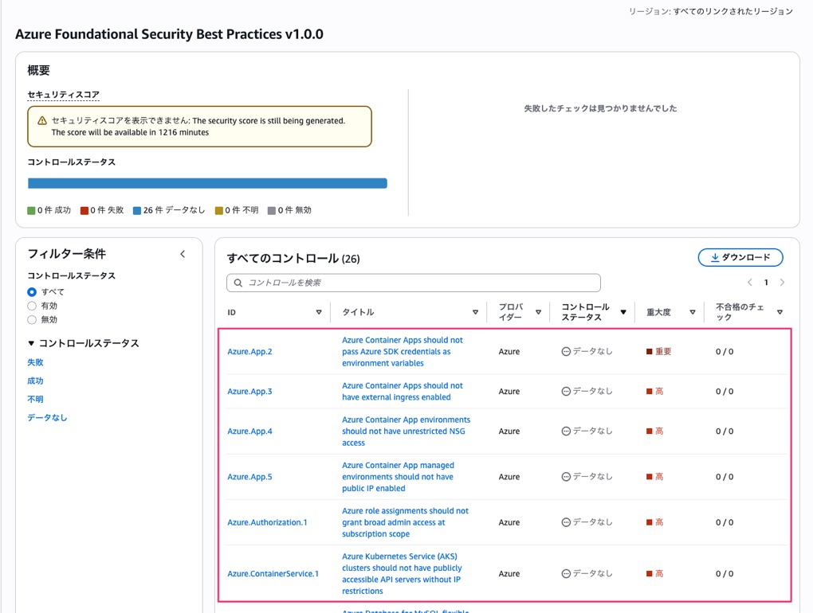Viewport: 813px width, 613px height.
Task: Sort by the コントロールステータス column arrow
Action: pos(623,312)
